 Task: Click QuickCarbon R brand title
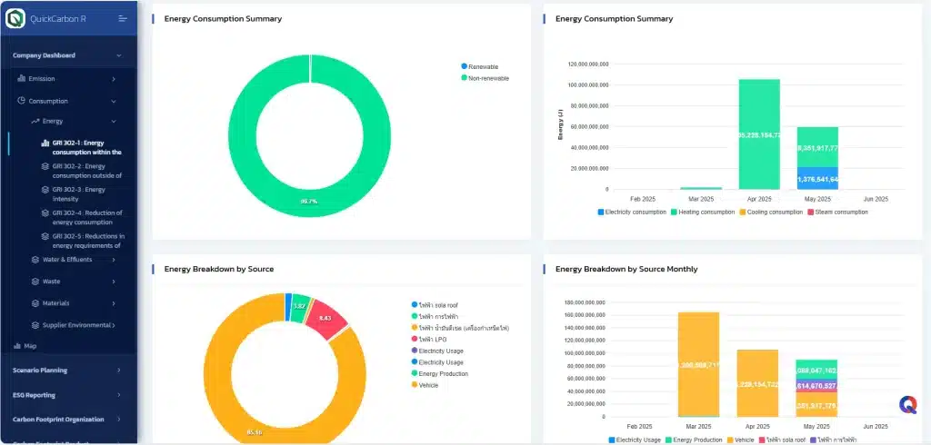(58, 18)
